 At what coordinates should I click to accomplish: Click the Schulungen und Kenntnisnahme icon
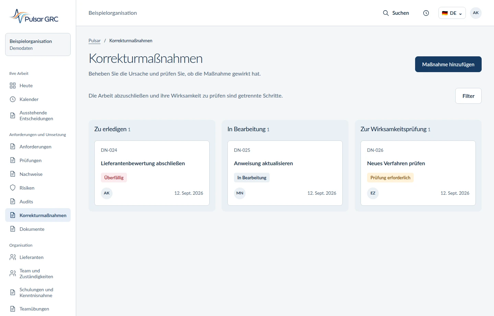click(x=13, y=292)
